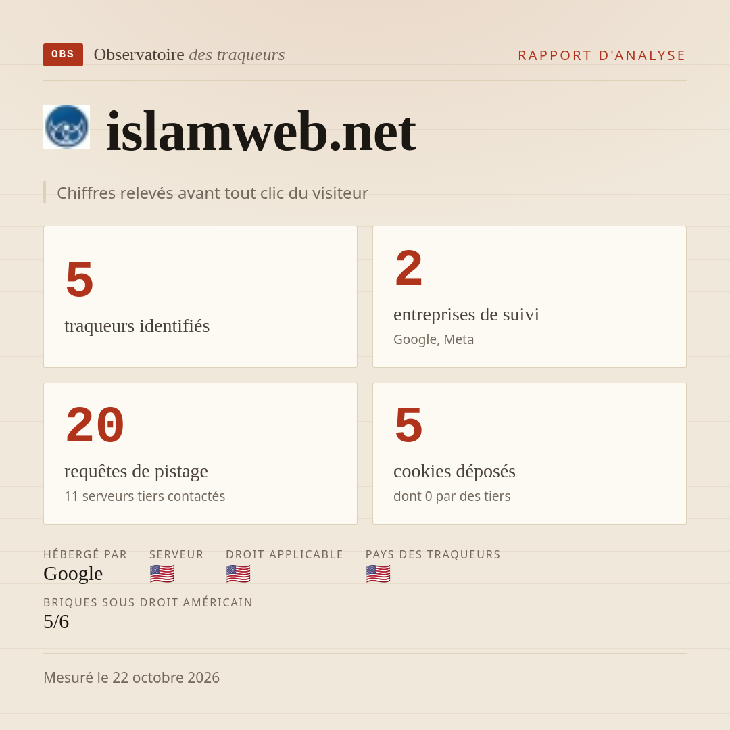Click the number 5 above traqueurs identifiés
The height and width of the screenshot is (730, 730).
click(80, 279)
